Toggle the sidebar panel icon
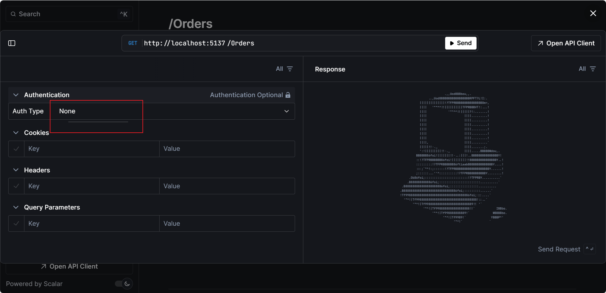The image size is (606, 293). (x=12, y=43)
